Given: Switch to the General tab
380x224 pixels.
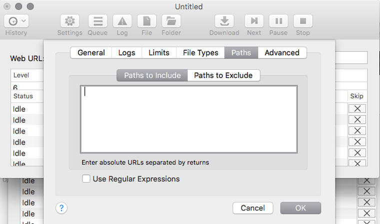Looking at the screenshot, I should click(91, 53).
